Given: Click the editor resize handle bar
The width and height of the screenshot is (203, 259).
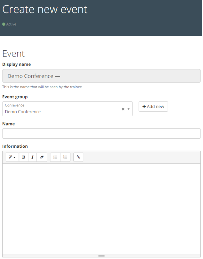Looking at the screenshot, I should (x=101, y=256).
